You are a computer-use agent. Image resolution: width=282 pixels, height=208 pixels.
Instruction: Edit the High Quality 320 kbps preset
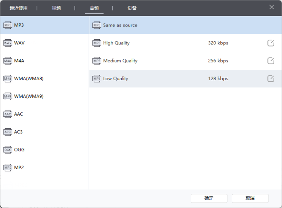271,43
